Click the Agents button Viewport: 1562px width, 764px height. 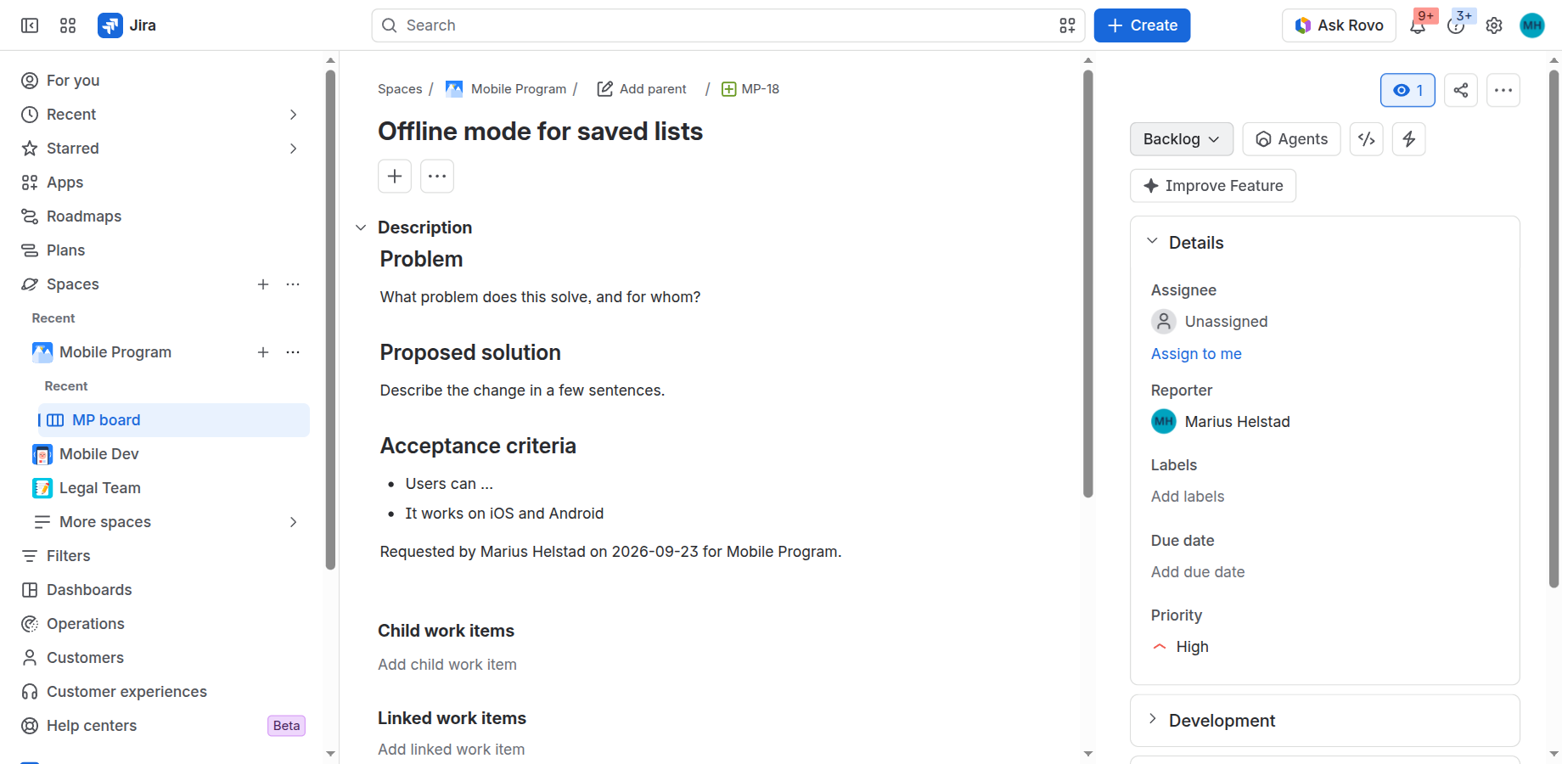click(x=1291, y=139)
